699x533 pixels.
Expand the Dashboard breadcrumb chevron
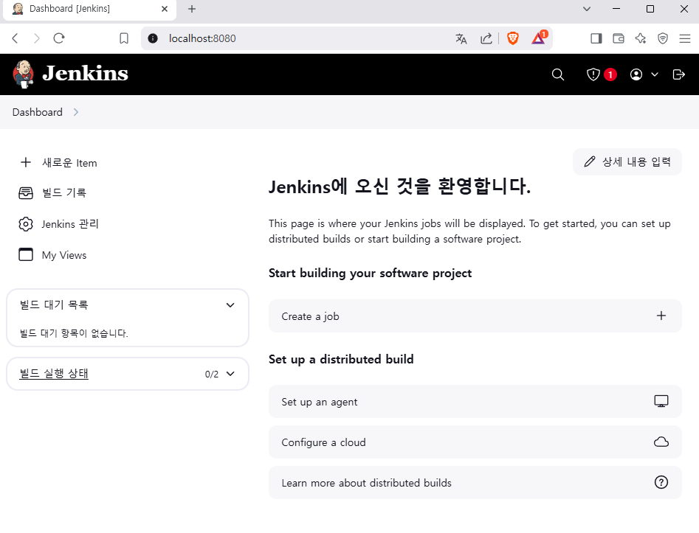[x=76, y=112]
